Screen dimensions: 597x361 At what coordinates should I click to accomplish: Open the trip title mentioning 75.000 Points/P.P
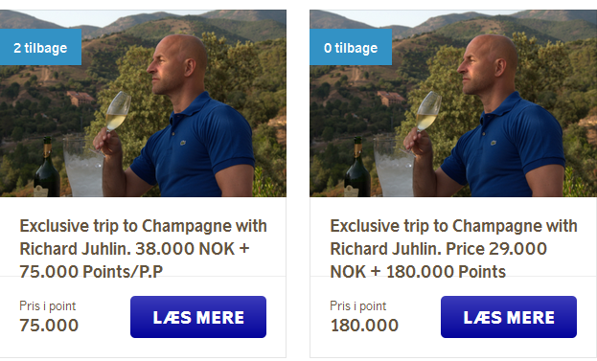(x=144, y=249)
